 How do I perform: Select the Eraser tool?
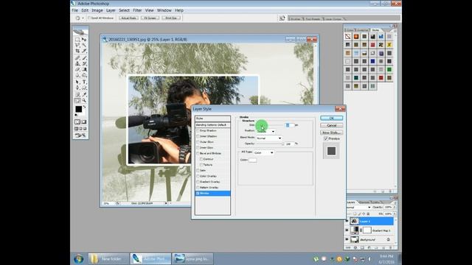coord(77,69)
